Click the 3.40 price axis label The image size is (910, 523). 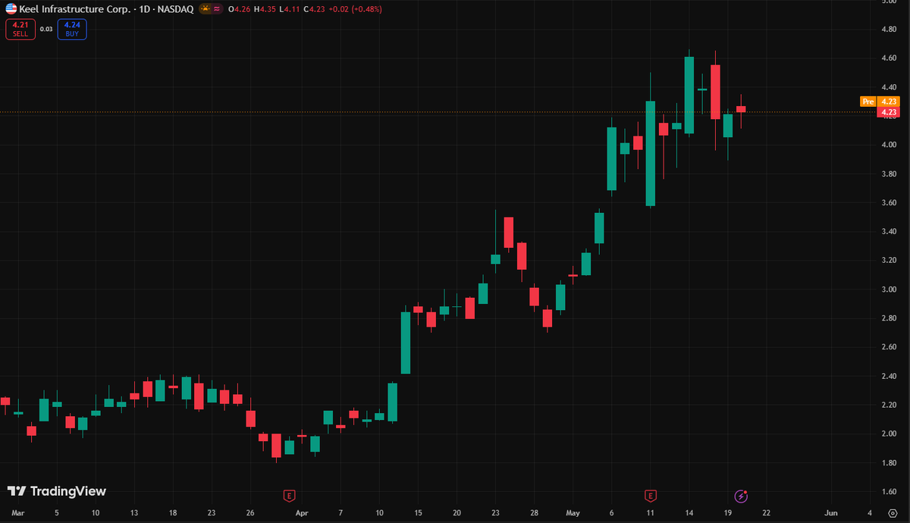[890, 231]
